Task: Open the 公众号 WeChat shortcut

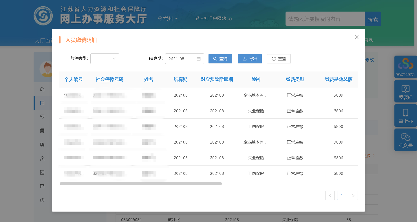Action: click(405, 140)
